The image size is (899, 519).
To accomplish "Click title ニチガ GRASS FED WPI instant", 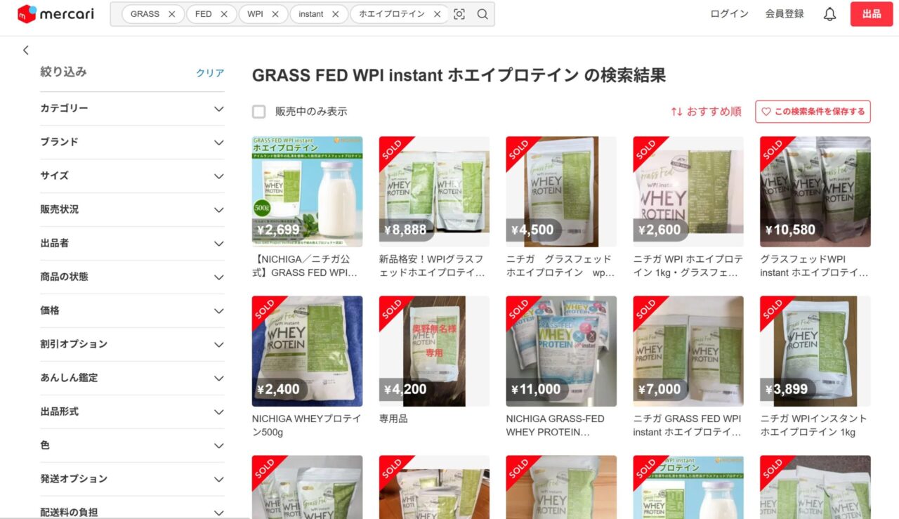I will tap(688, 425).
